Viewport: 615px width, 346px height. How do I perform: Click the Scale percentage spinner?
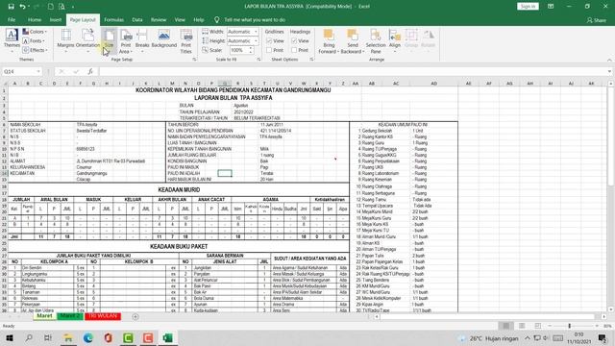tap(251, 50)
